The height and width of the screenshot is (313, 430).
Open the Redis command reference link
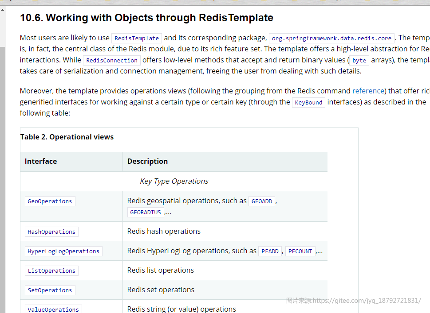368,91
